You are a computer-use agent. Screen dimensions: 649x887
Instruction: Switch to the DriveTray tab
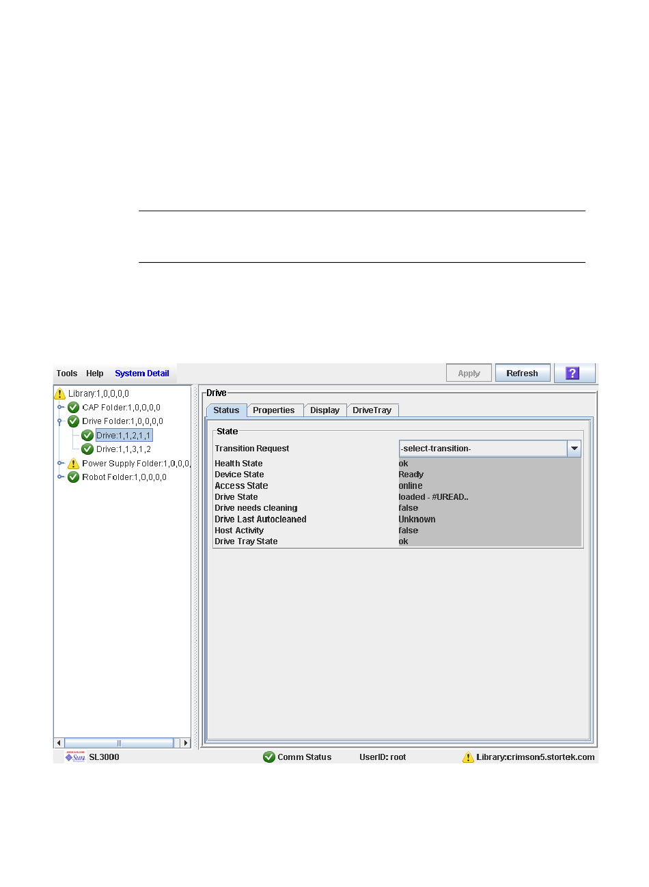point(372,410)
